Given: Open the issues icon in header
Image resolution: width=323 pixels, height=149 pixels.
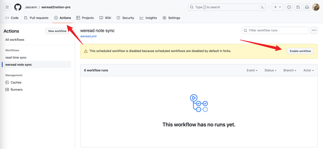Looking at the screenshot, I should pos(289,7).
